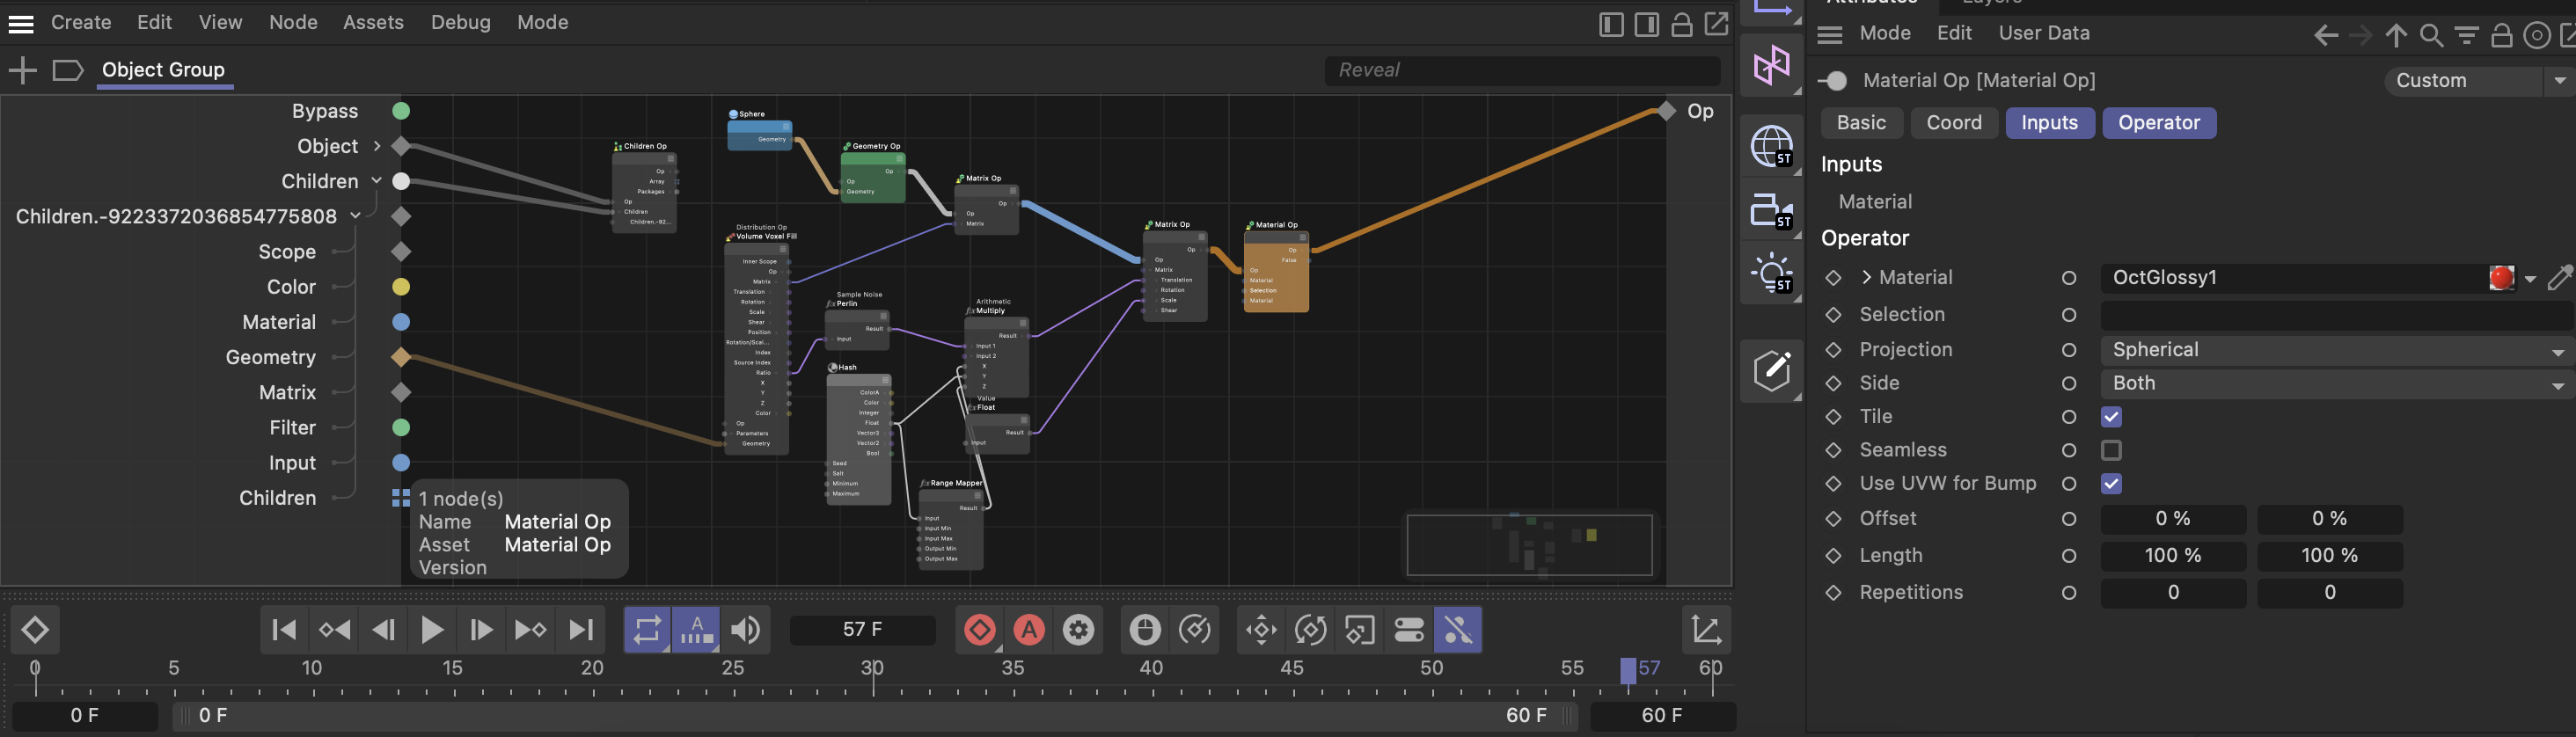Toggle the sound speaker button

click(x=745, y=630)
